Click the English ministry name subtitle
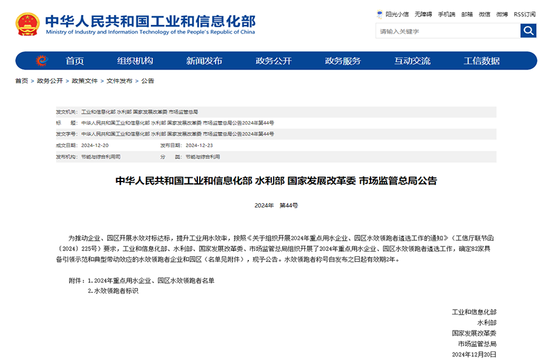 tap(151, 32)
